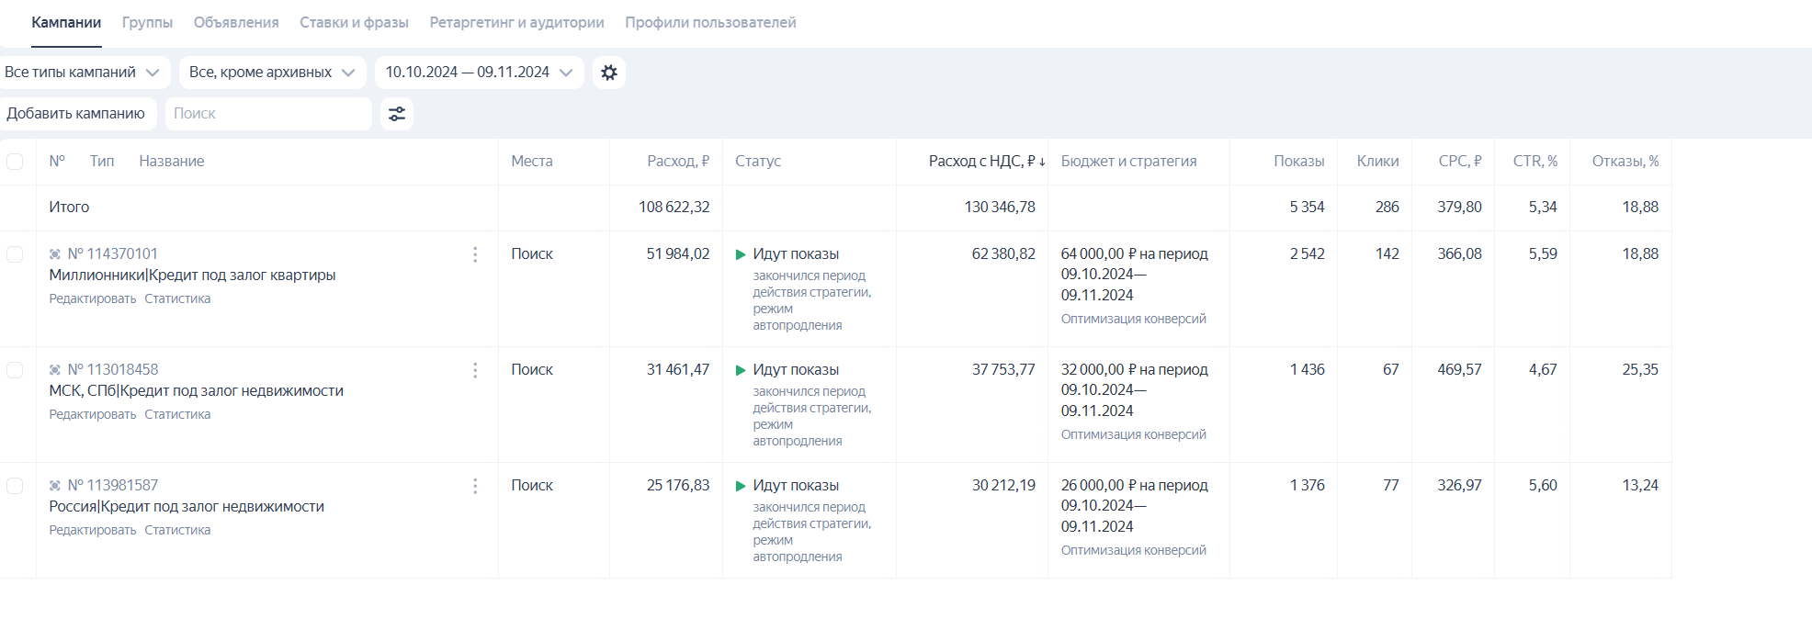Click budget 64 000,00 ₽ на период

[1135, 254]
